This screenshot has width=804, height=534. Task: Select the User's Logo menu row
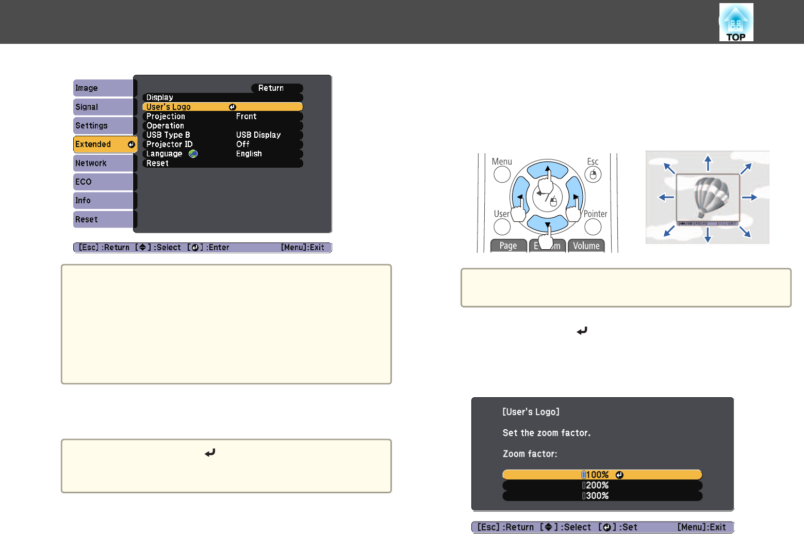pos(222,107)
